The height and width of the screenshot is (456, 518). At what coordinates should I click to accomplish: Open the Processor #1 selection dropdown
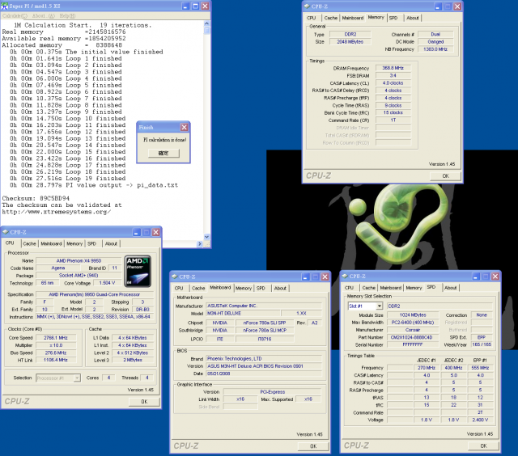77,378
